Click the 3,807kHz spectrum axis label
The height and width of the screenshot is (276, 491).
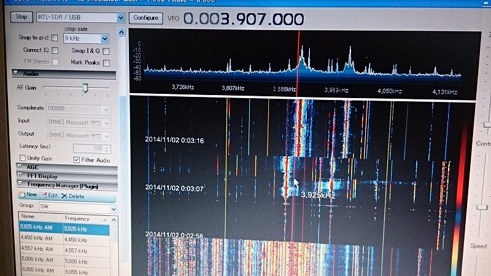[233, 88]
